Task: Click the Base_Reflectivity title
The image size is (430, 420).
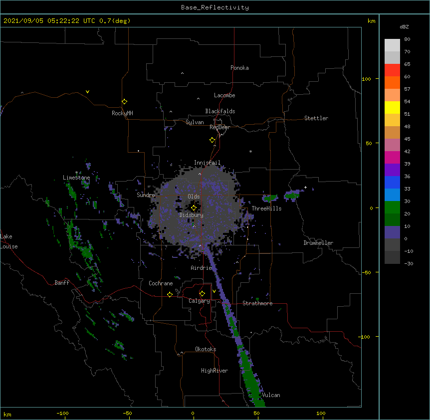Action: (x=215, y=7)
